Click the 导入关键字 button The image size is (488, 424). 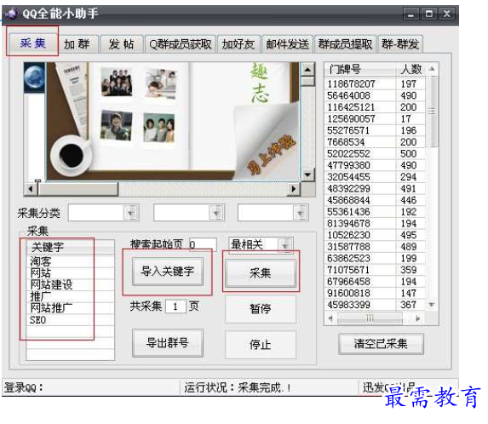168,271
